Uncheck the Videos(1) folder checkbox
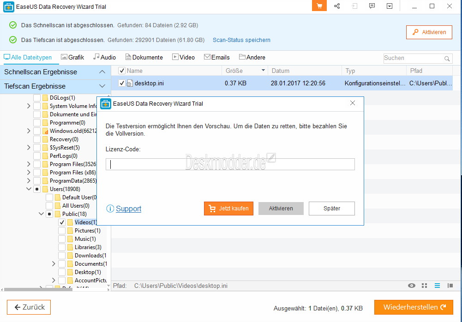462x322 pixels. coord(62,222)
